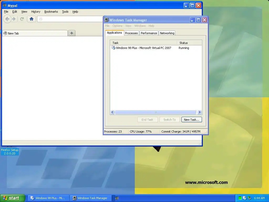Switch to the Networking tab
The height and width of the screenshot is (202, 269).
pyautogui.click(x=167, y=33)
